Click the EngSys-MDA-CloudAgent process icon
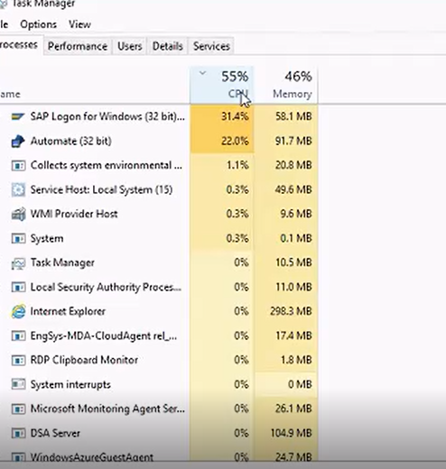Image resolution: width=446 pixels, height=469 pixels. coord(18,336)
